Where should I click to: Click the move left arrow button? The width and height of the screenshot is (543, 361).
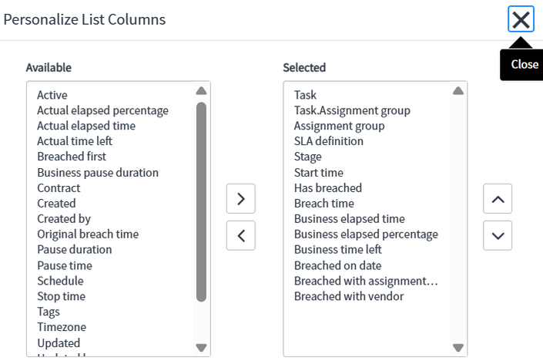point(240,235)
